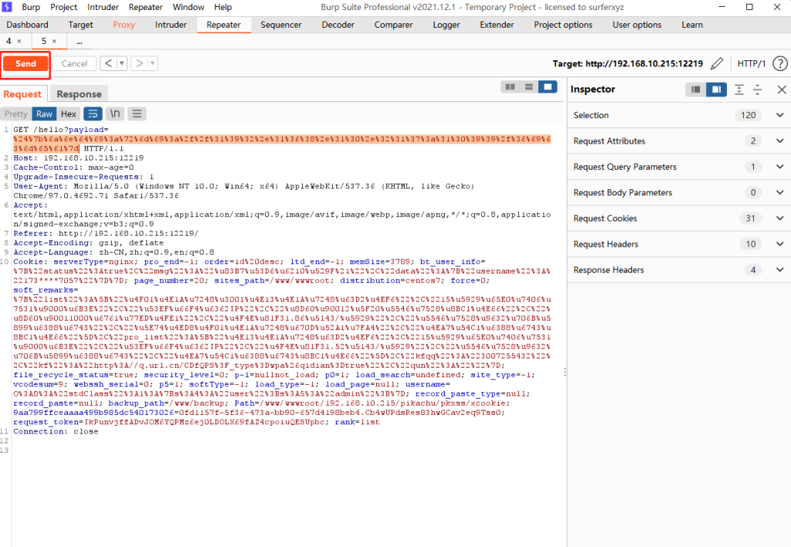
Task: Switch to the Extender tab
Action: (497, 25)
